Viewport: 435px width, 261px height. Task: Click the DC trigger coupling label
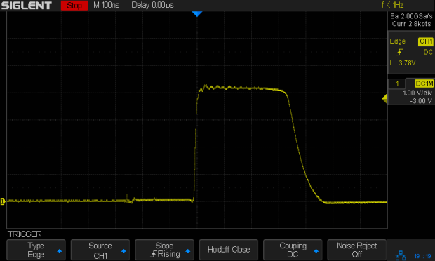[428, 52]
